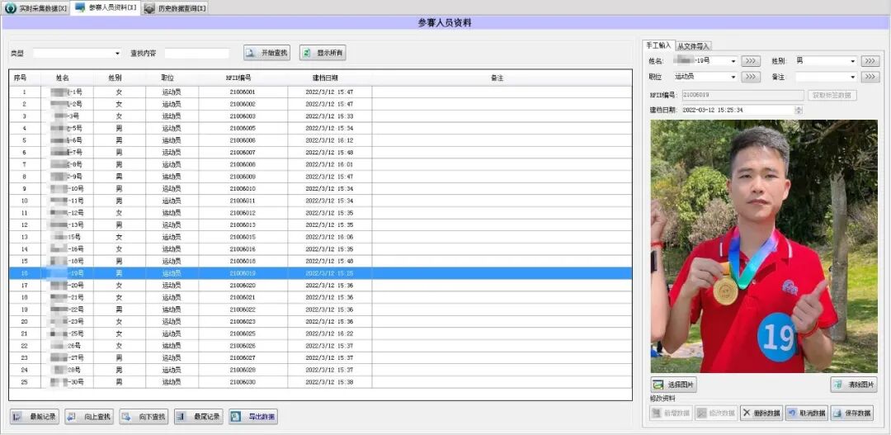Click the >>> button next to 性别
891x435 pixels.
click(x=870, y=61)
